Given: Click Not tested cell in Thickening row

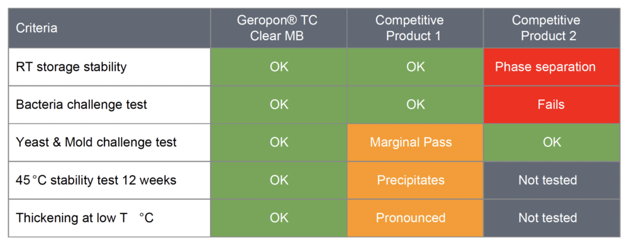Looking at the screenshot, I should [552, 218].
